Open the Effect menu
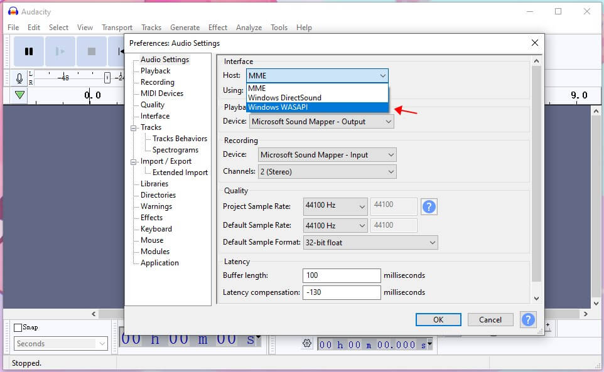 point(218,28)
